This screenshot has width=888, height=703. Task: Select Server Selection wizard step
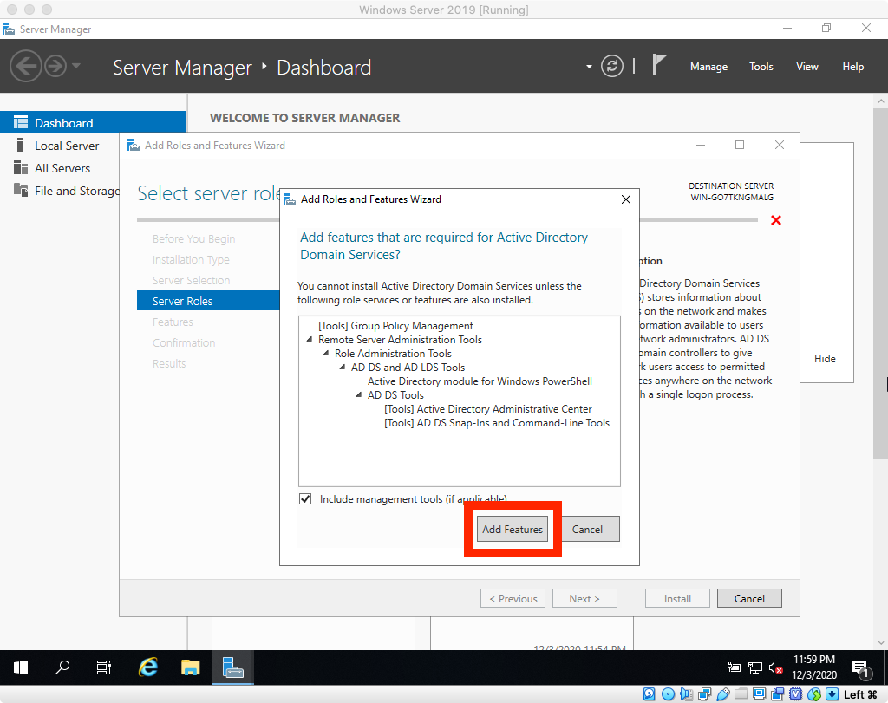191,280
